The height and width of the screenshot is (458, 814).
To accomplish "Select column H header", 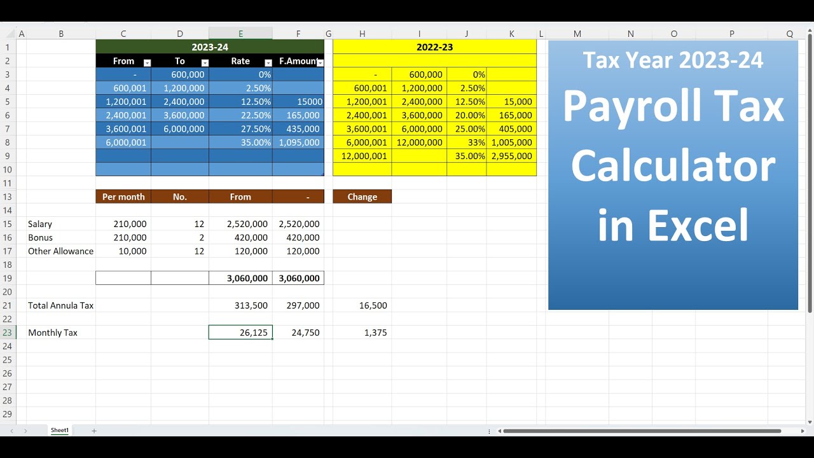I will click(362, 34).
